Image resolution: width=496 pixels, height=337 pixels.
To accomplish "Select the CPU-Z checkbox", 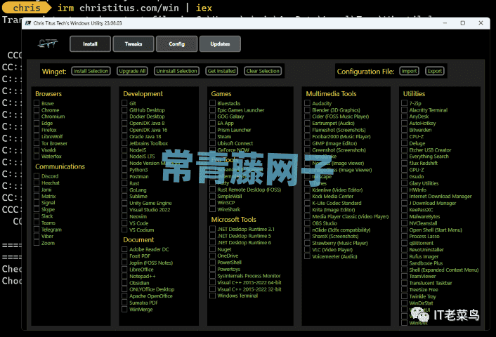I will click(404, 136).
